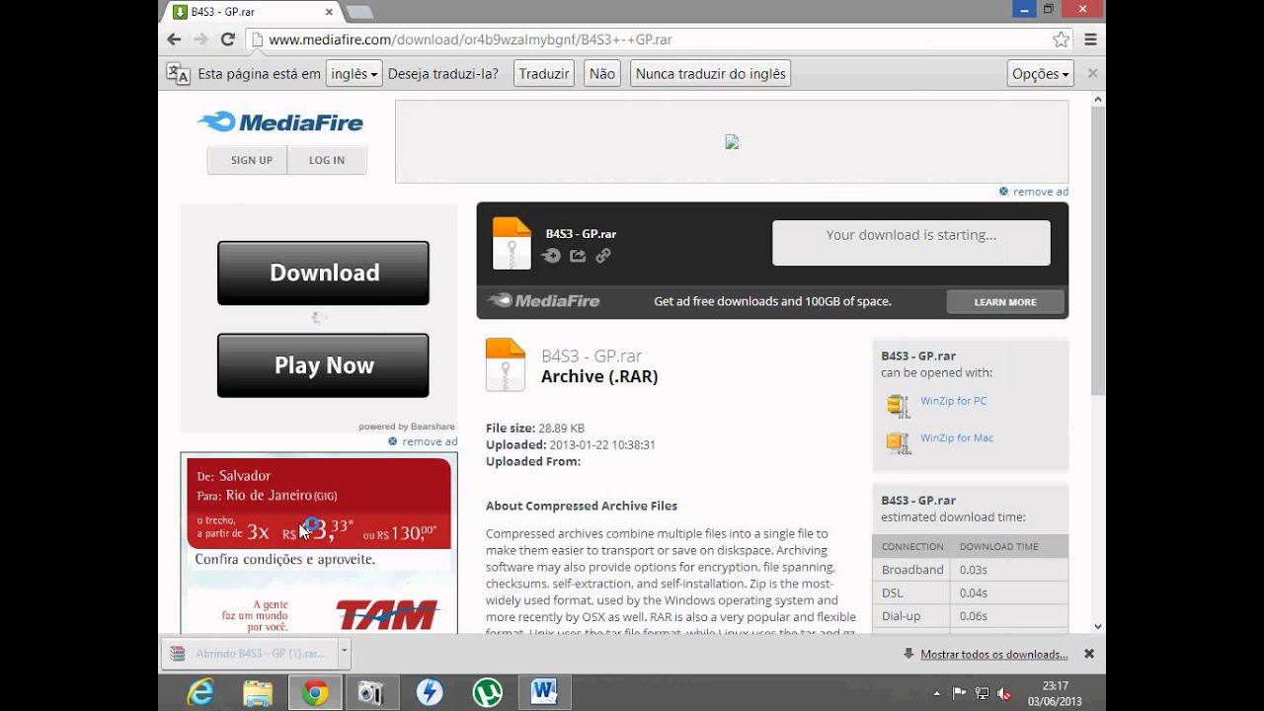Click the remove ad icon under the top banner

1004,192
